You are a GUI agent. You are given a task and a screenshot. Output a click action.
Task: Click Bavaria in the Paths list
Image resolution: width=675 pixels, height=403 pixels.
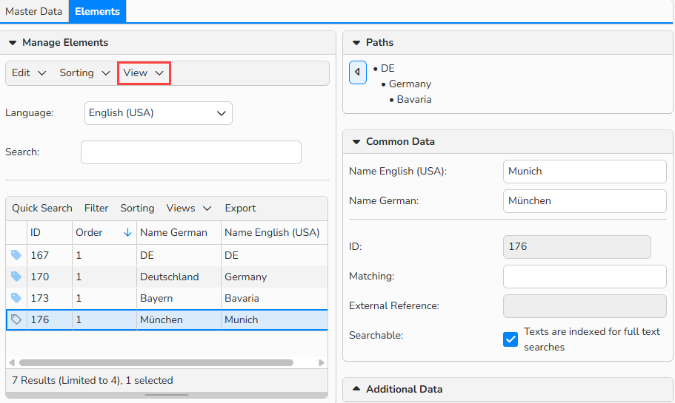click(414, 99)
